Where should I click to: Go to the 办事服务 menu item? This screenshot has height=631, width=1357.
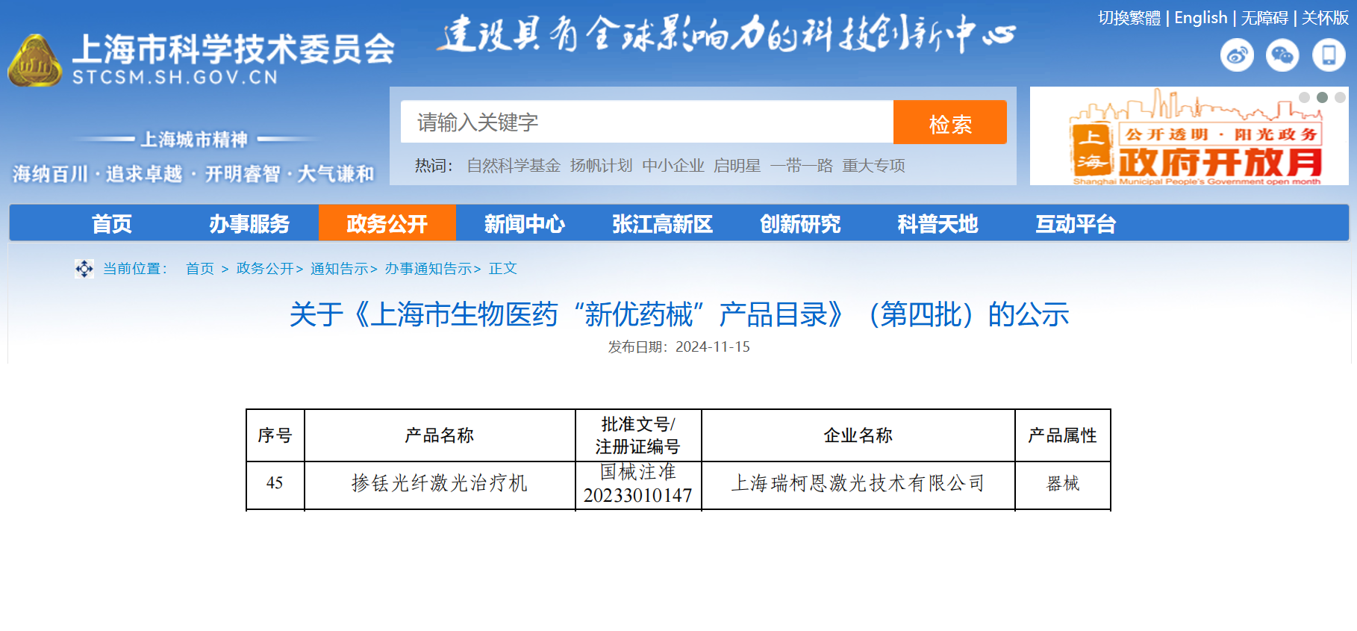pos(249,223)
